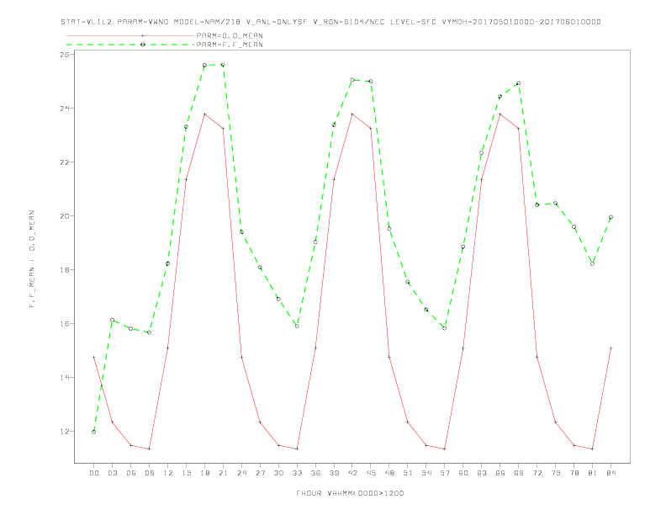The height and width of the screenshot is (515, 666).
Task: Click the red solid line sample in the legend
Action: tap(130, 35)
